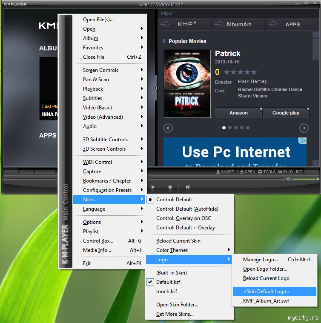Screen dimensions: 321x323
Task: Open TOOLS gear icon
Action: (x=260, y=172)
